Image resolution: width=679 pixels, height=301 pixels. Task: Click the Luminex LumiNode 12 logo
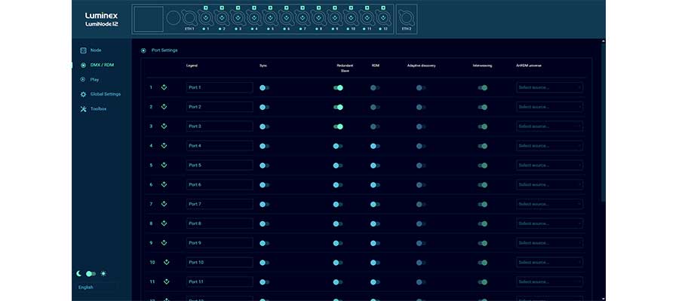tap(102, 20)
